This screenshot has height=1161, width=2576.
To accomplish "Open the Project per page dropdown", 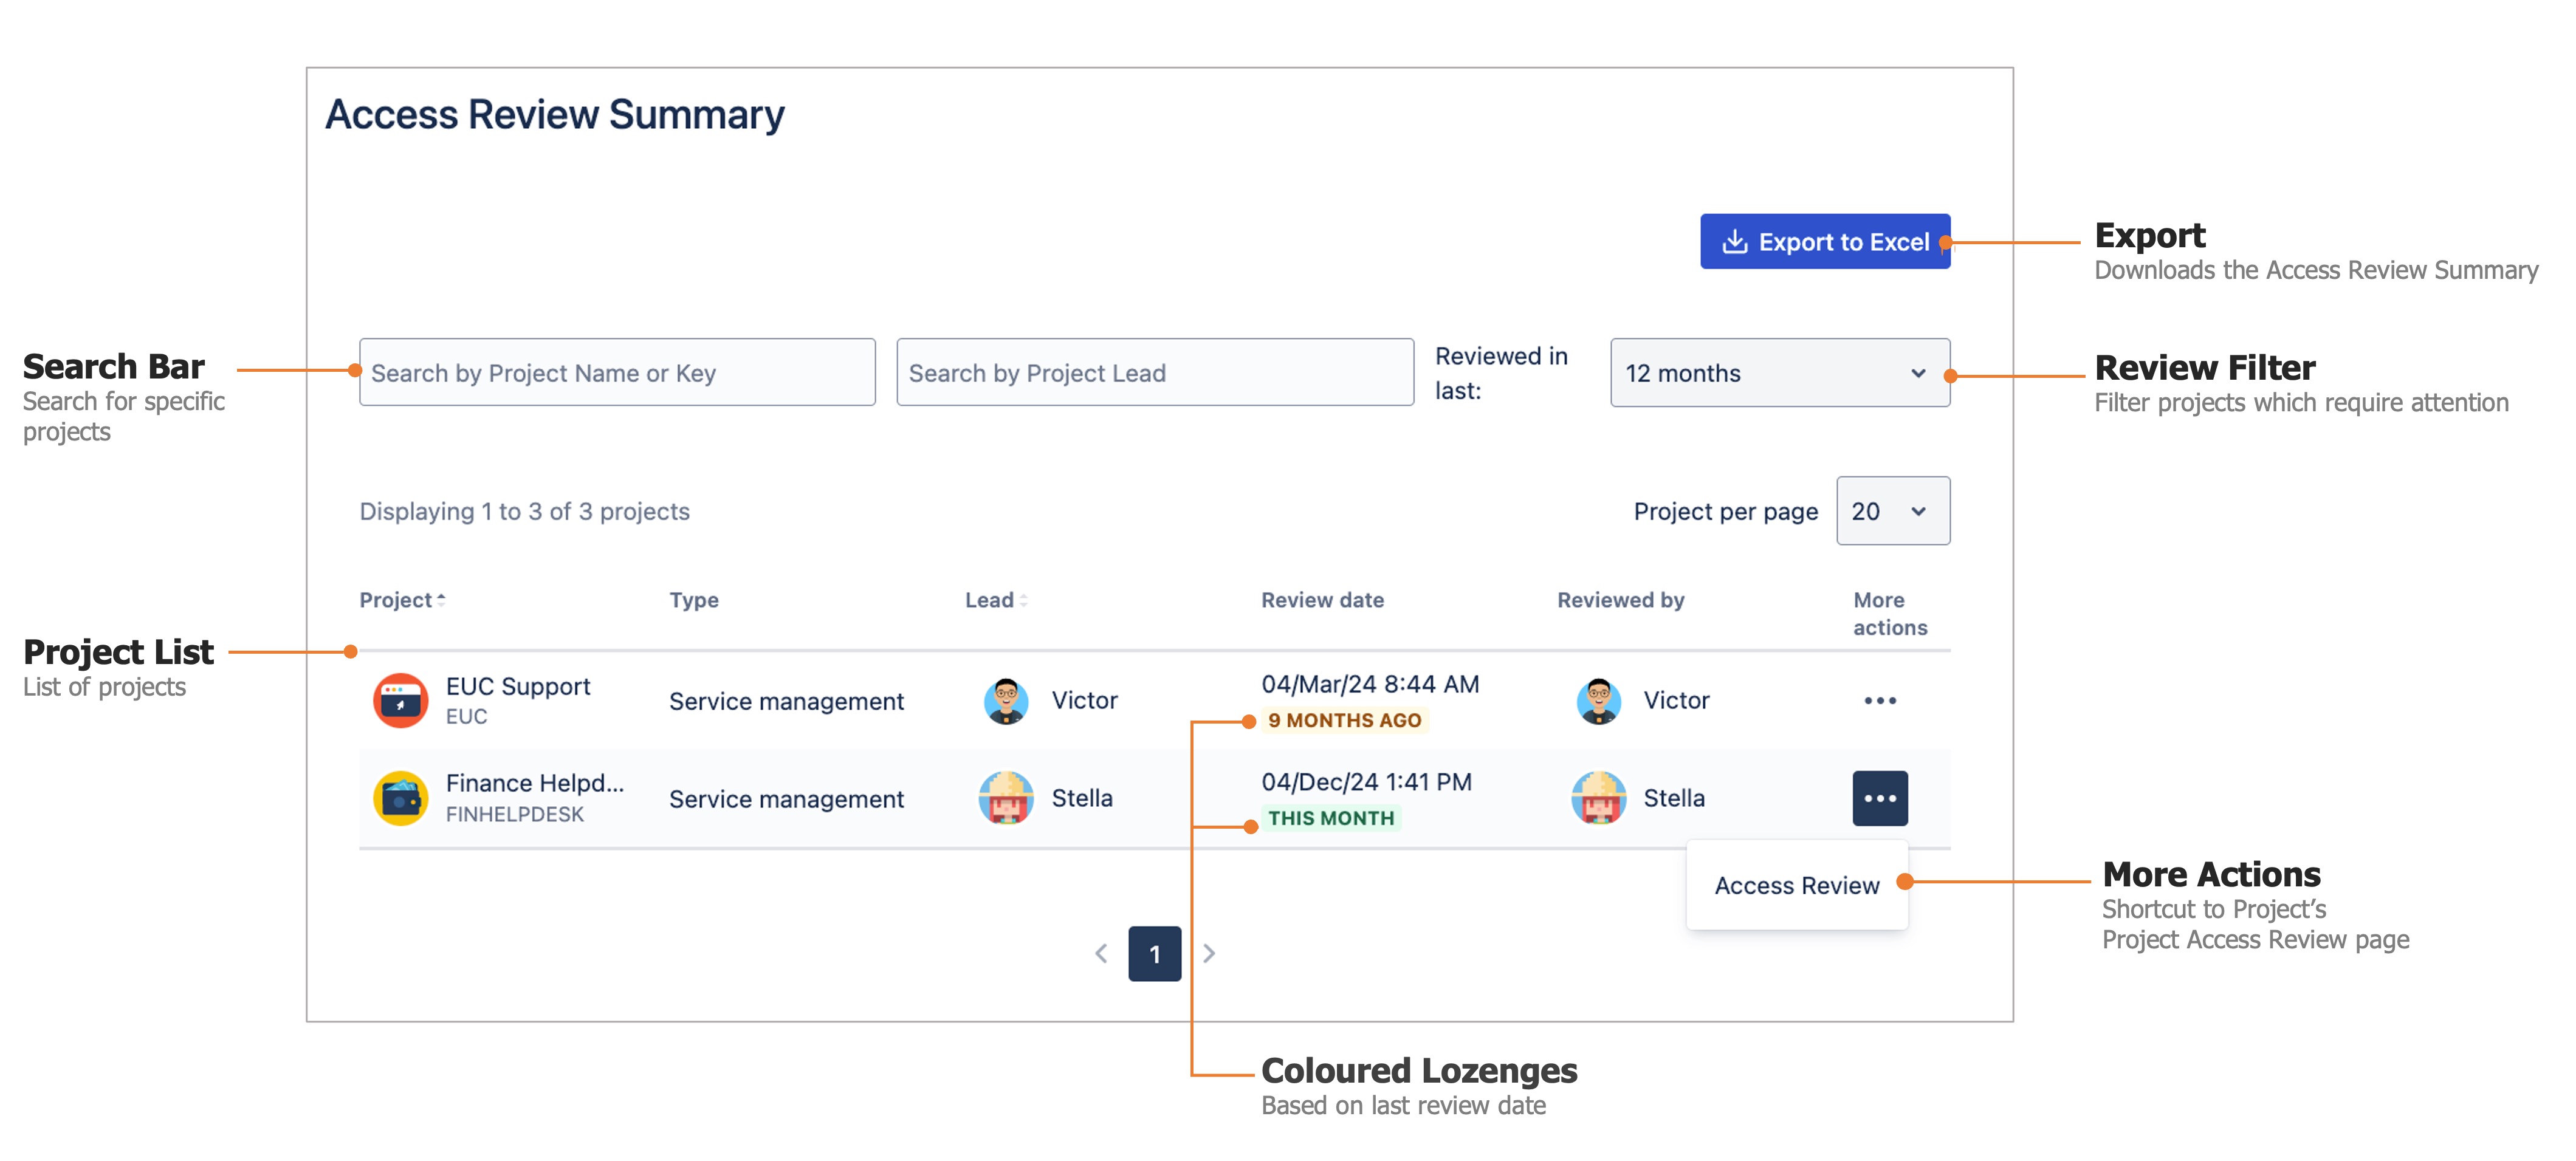I will point(1892,511).
